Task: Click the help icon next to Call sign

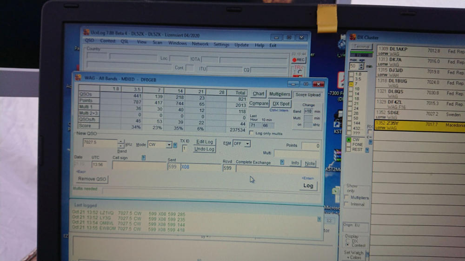Action: pyautogui.click(x=143, y=157)
